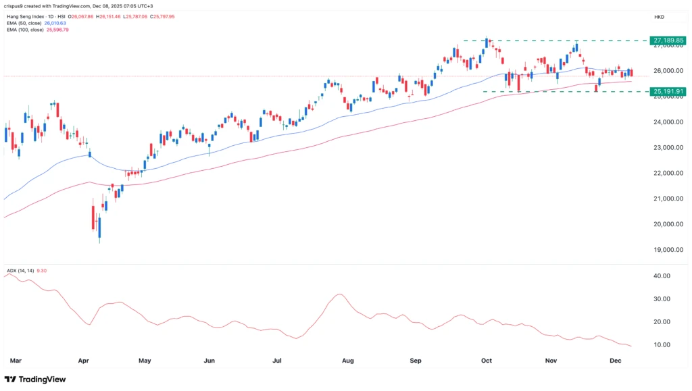Click the green 25,191.91 price level label
Screen dimensions: 692x391
pyautogui.click(x=668, y=90)
